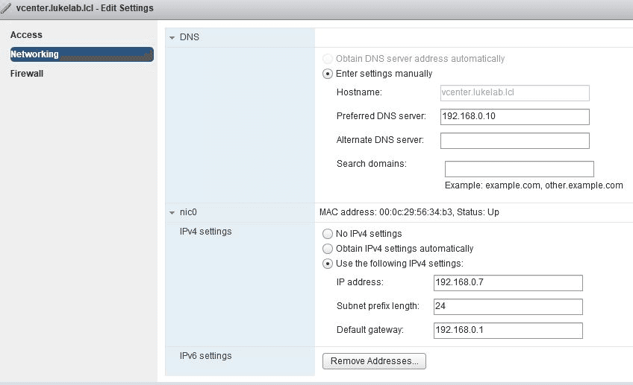
Task: Open the Access settings page
Action: coord(26,35)
